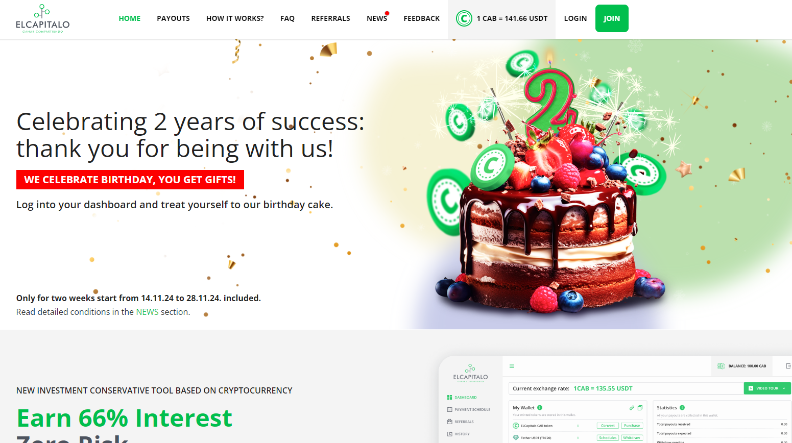Click the green CAB coin icon beside exchange rate
The height and width of the screenshot is (443, 792).
point(464,19)
